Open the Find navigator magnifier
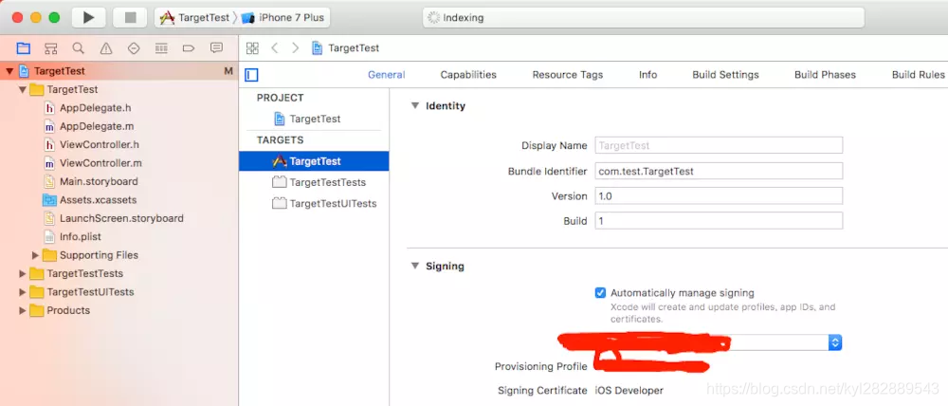Viewport: 948px width, 406px height. tap(78, 48)
